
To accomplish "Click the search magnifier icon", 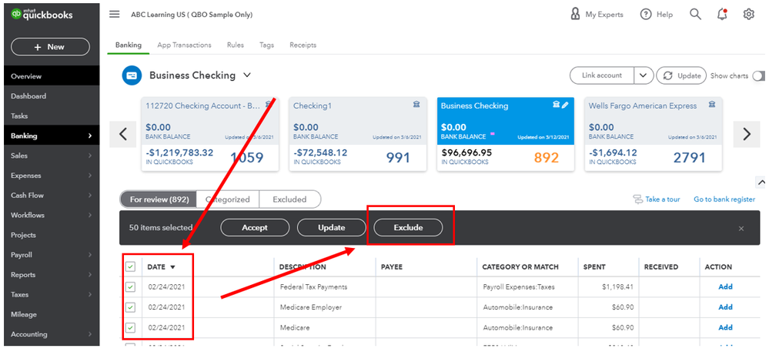I will point(695,14).
